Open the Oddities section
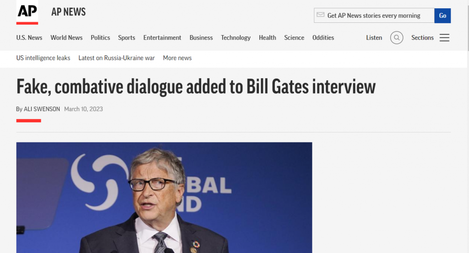The image size is (469, 253). [x=323, y=37]
